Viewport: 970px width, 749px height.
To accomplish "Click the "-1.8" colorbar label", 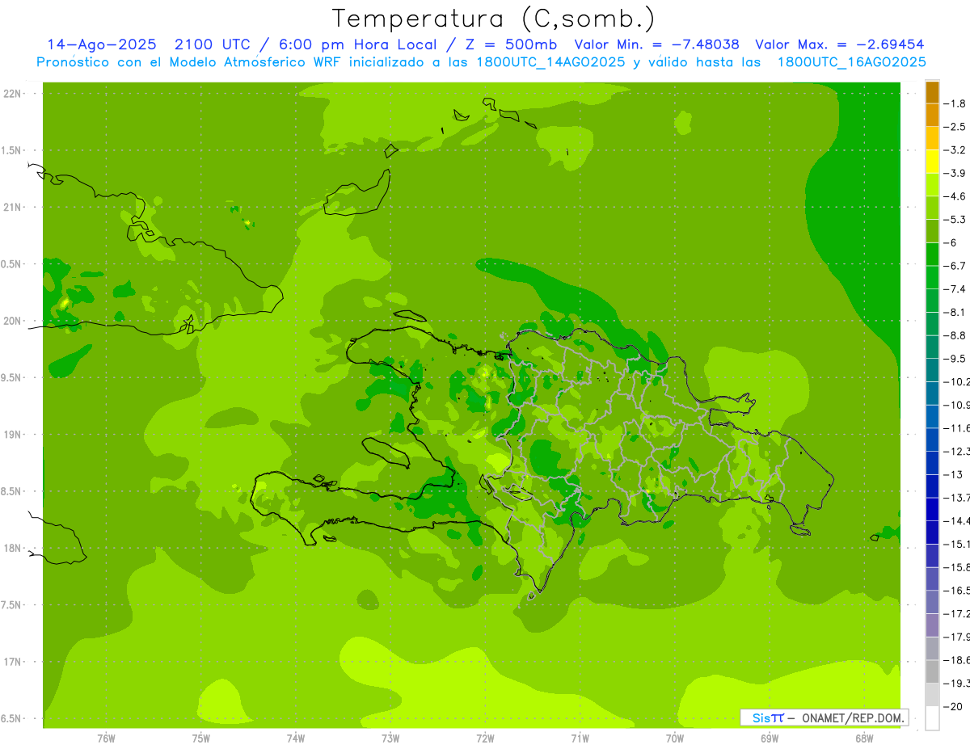I will click(x=954, y=103).
